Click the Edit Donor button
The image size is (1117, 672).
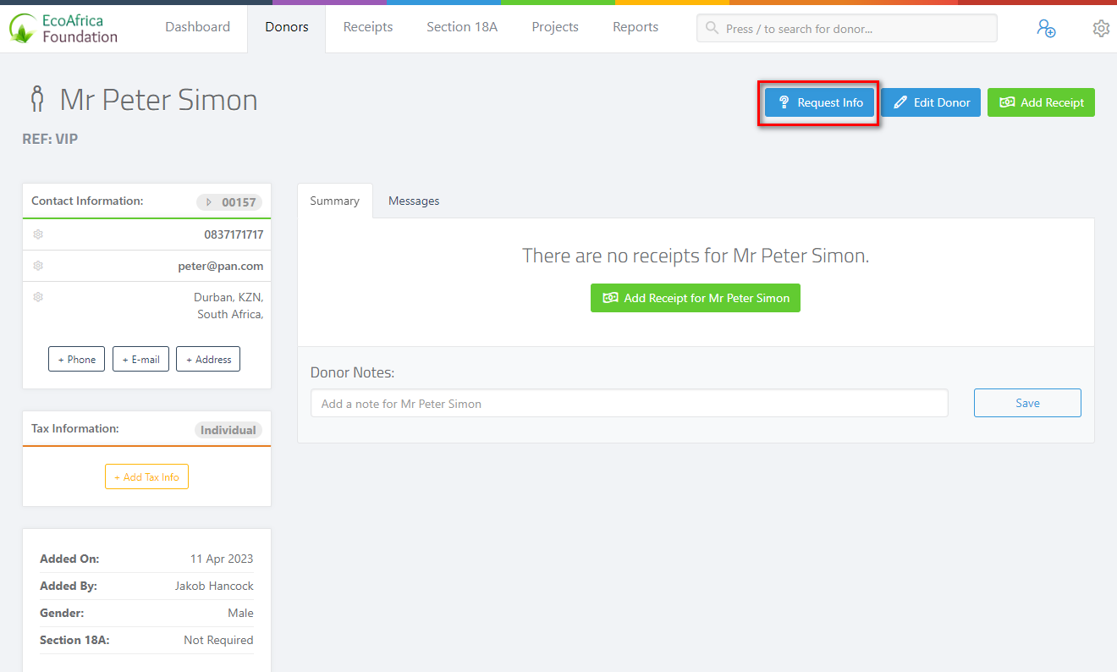pos(931,102)
